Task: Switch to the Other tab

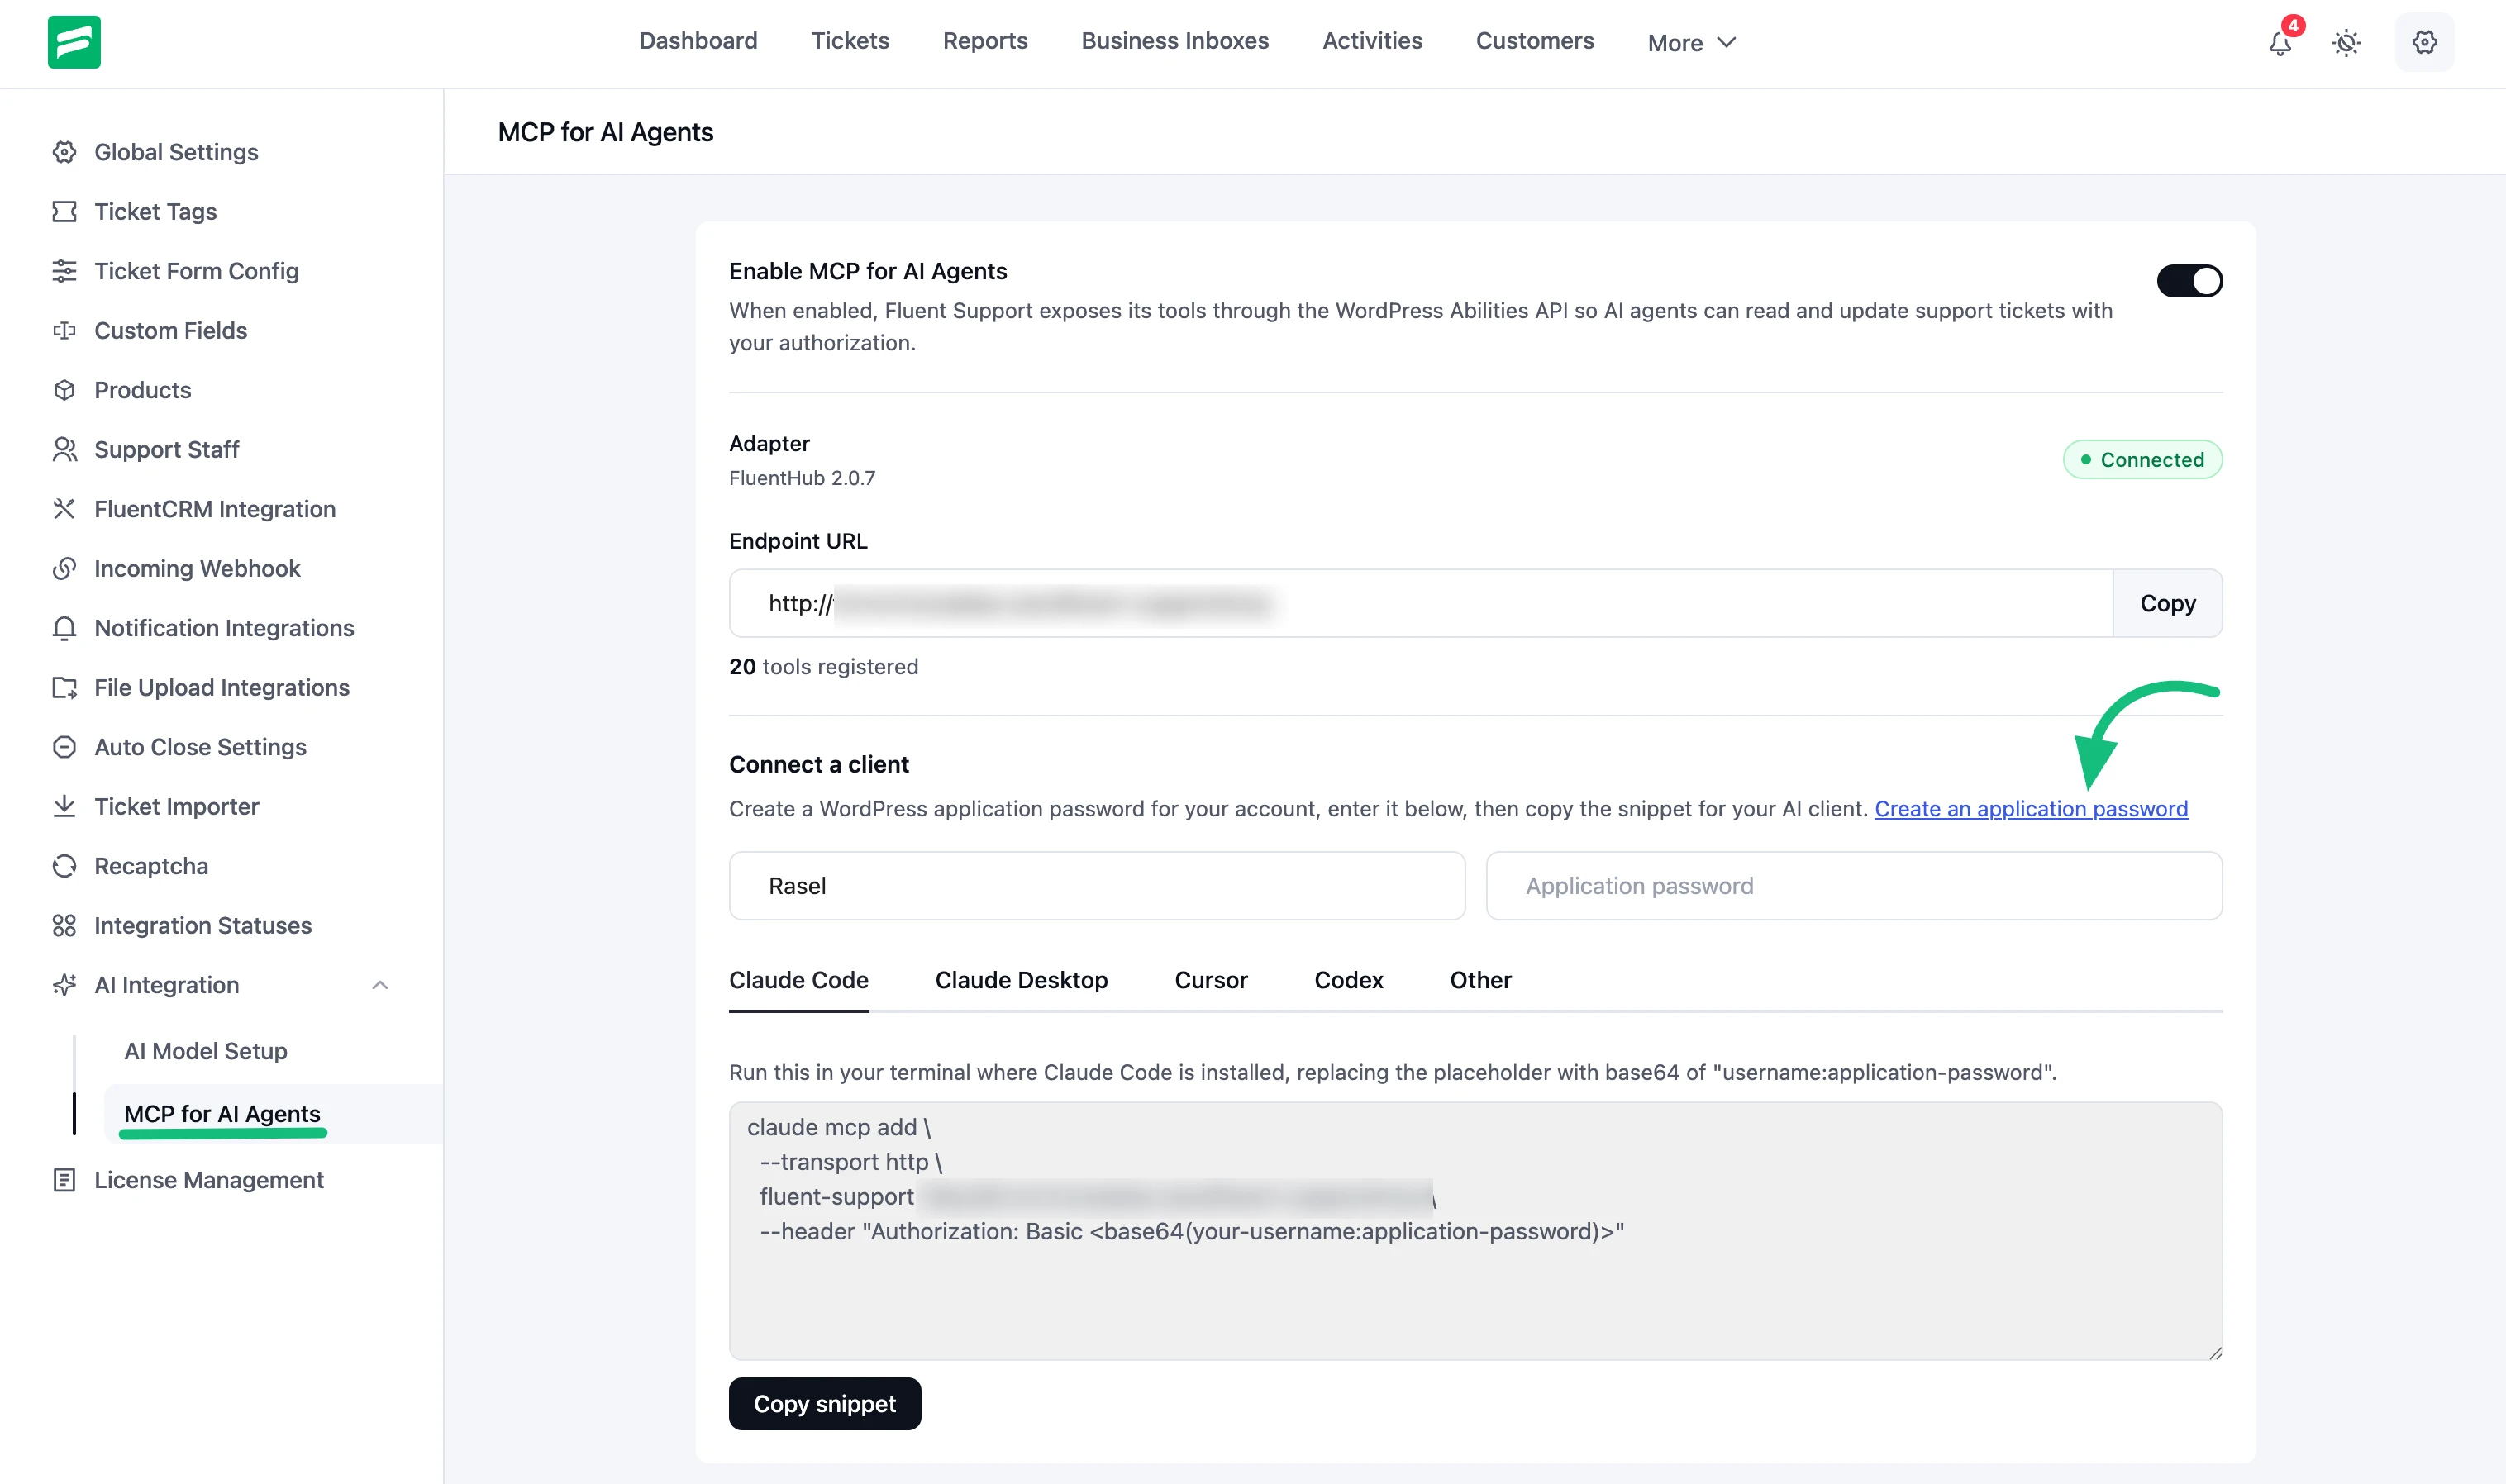Action: click(1480, 980)
